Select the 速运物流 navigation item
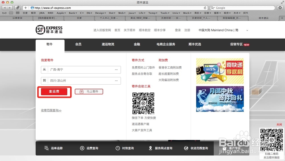Viewport: 285px width, 161px height. coord(108,44)
